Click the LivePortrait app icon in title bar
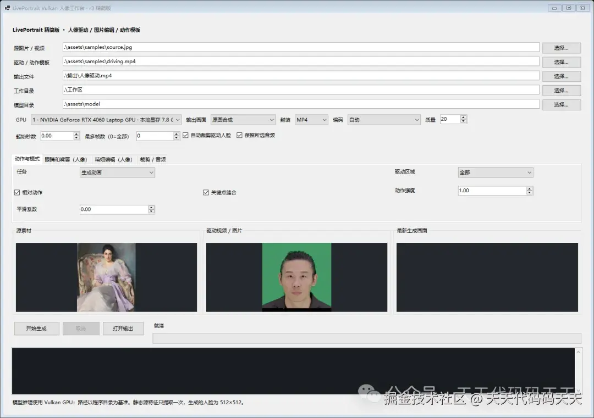This screenshot has width=594, height=418. coord(7,8)
